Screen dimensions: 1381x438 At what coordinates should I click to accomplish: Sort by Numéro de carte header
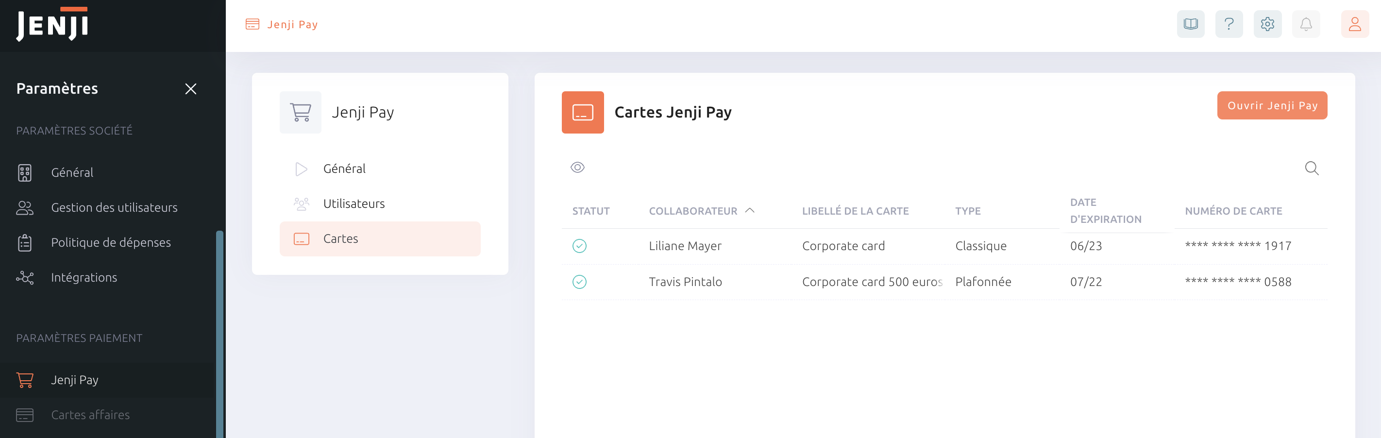pyautogui.click(x=1233, y=211)
